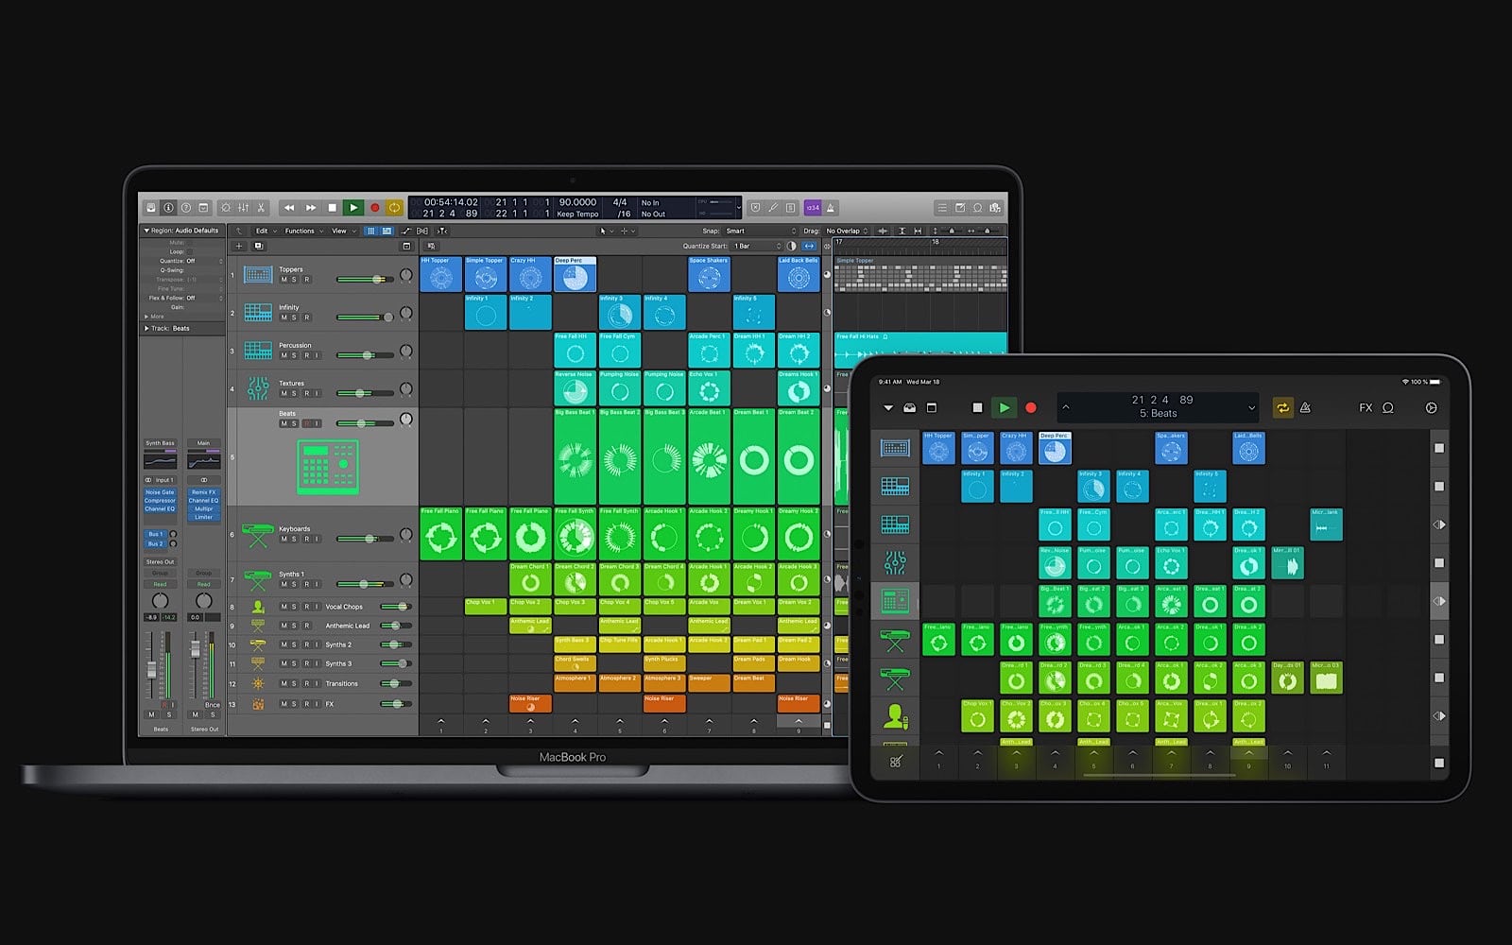Image resolution: width=1512 pixels, height=945 pixels.
Task: Click the Keyboards track instrument icon
Action: click(257, 535)
